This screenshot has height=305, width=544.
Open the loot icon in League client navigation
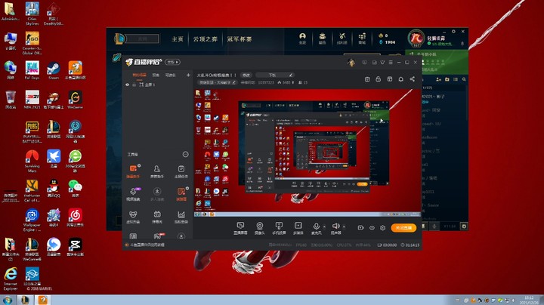(x=342, y=39)
